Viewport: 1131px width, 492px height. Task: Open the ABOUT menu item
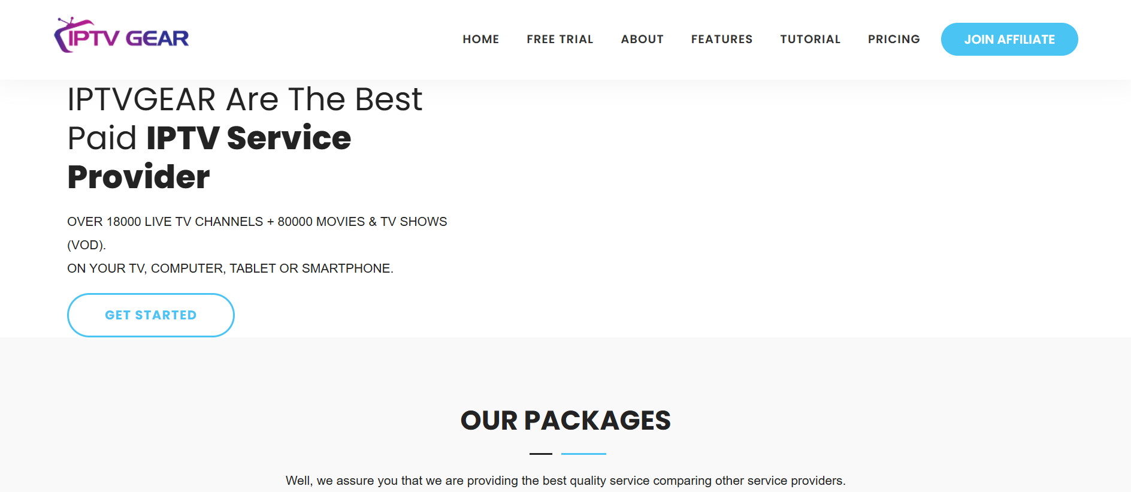pyautogui.click(x=642, y=40)
